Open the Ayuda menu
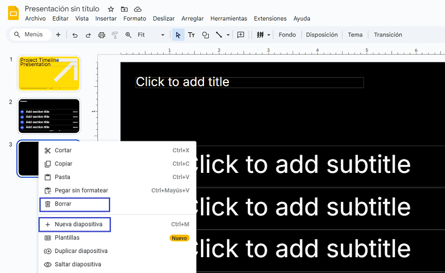This screenshot has height=273, width=445. (x=302, y=19)
